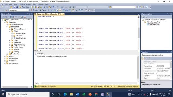Click the Debug button
This screenshot has height=97, width=173.
[43, 10]
